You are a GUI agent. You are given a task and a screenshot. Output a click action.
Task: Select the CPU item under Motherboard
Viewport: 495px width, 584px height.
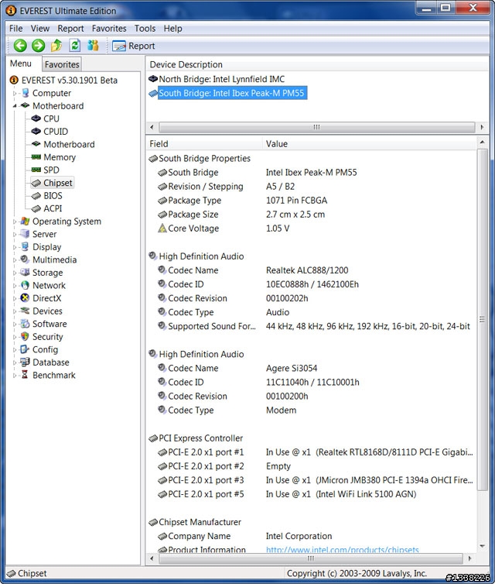(51, 119)
